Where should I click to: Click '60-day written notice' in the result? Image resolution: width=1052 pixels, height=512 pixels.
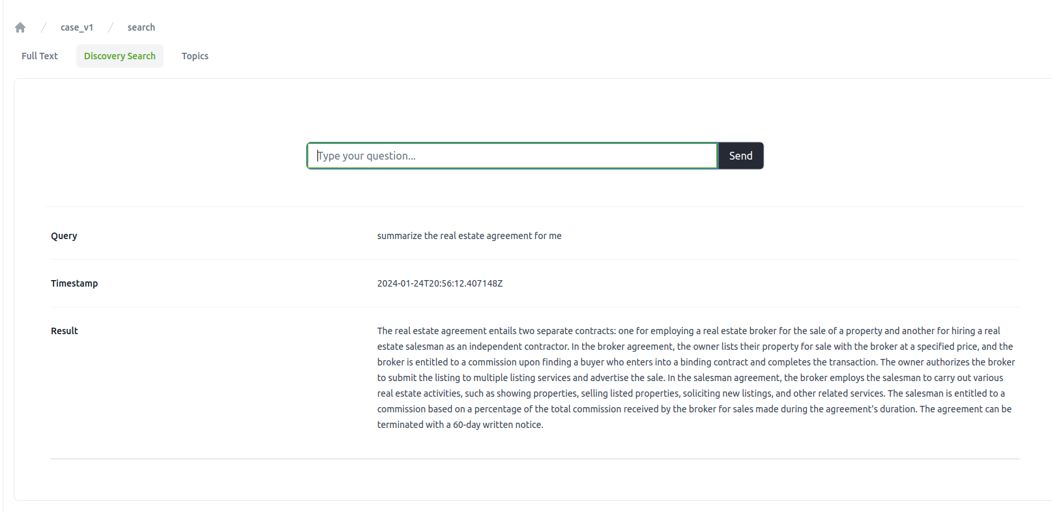tap(498, 425)
